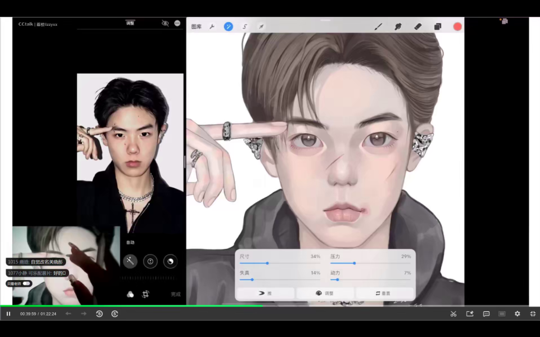Open the Layers panel icon
Image resolution: width=540 pixels, height=337 pixels.
click(x=438, y=26)
